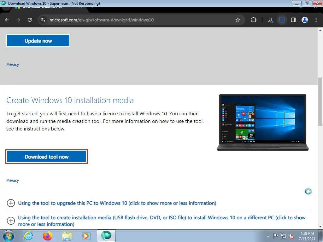Click the floating teal circle icon on page

coord(308,191)
